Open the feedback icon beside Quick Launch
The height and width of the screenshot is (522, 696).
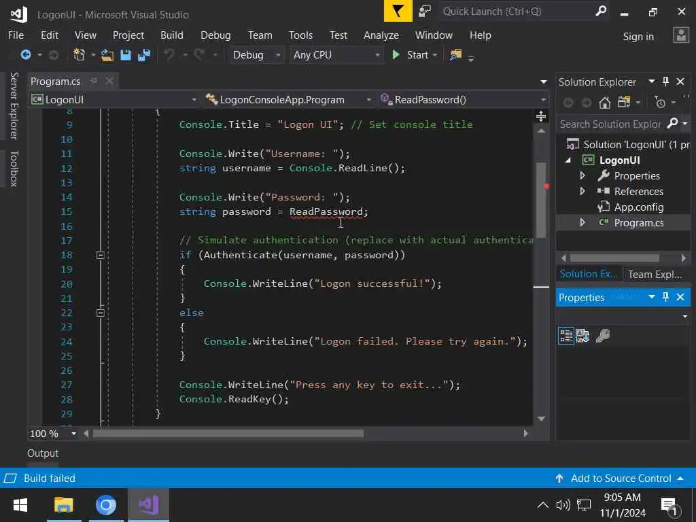point(425,11)
